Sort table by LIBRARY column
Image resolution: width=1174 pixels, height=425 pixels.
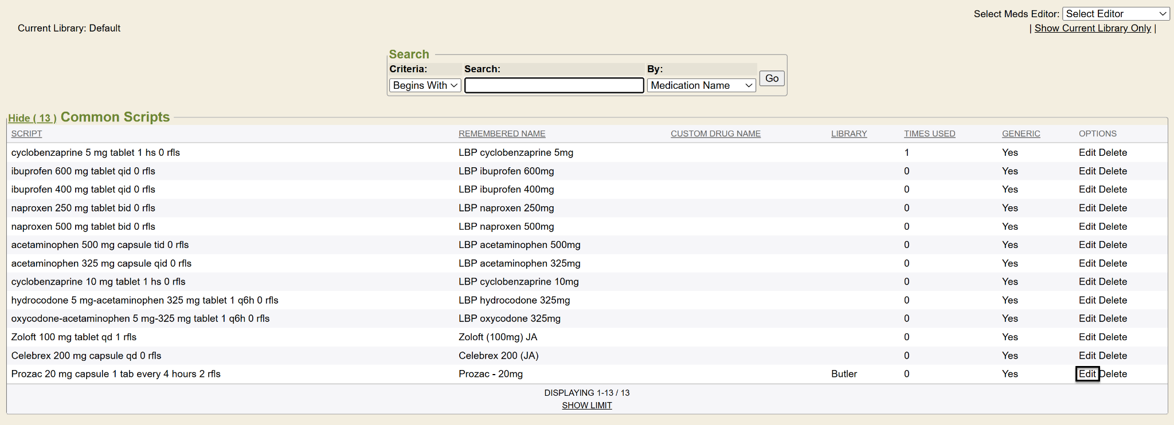[849, 133]
